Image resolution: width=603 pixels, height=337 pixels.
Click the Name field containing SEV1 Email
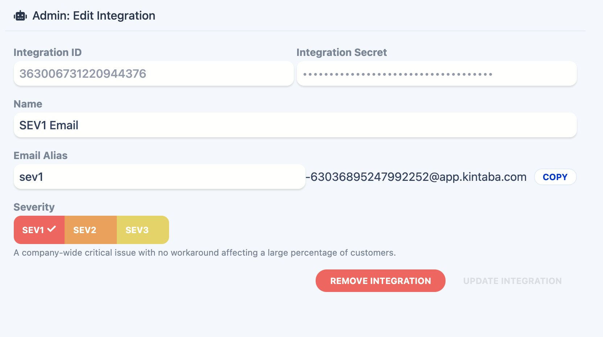(x=295, y=125)
